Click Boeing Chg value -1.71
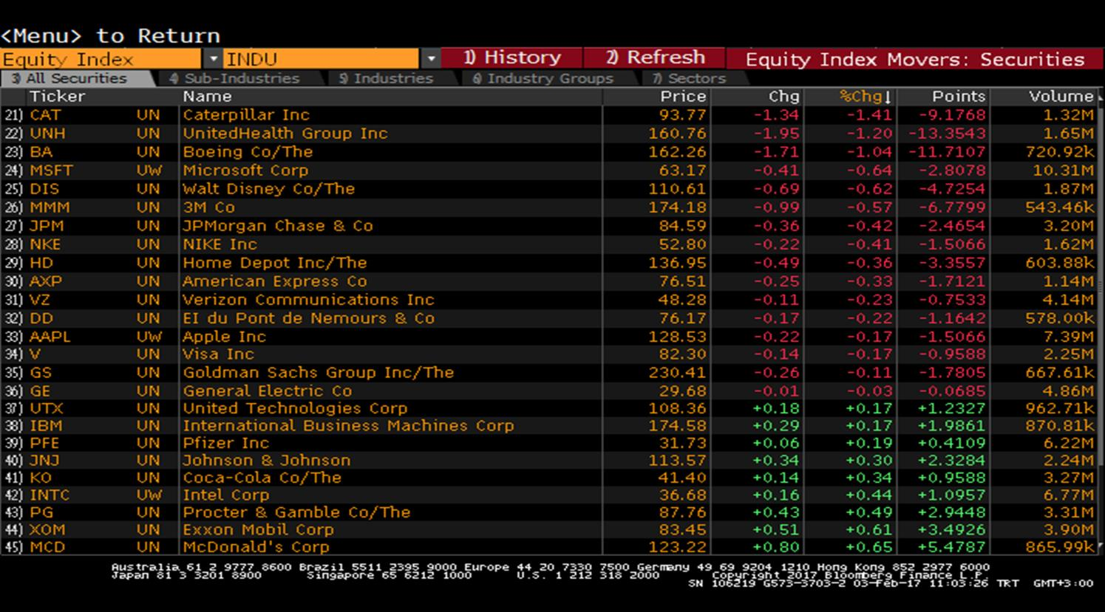Image resolution: width=1105 pixels, height=612 pixels. click(x=777, y=152)
